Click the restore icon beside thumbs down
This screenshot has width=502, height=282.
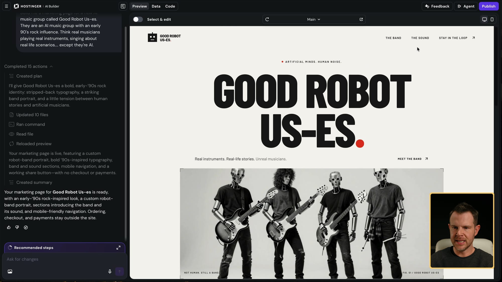[x=26, y=227]
